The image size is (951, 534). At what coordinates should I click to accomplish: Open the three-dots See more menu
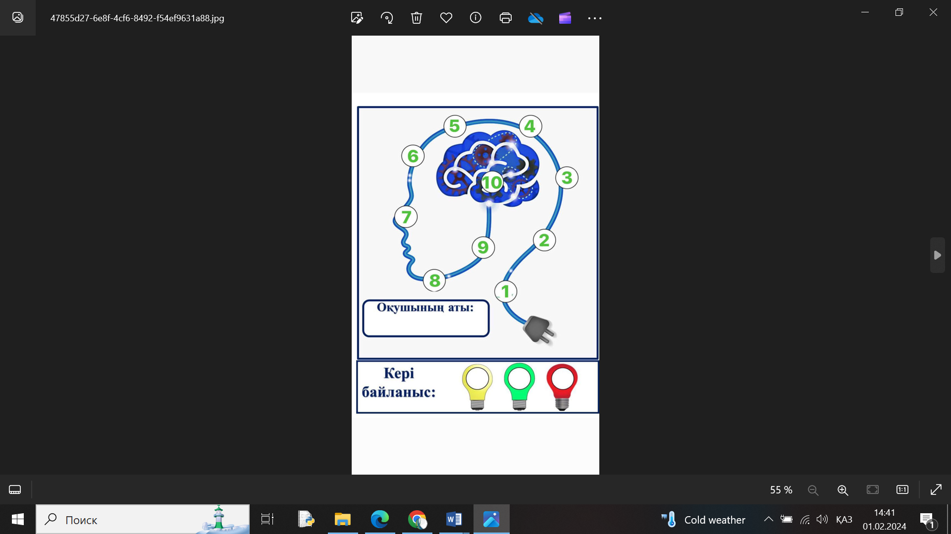pyautogui.click(x=594, y=18)
